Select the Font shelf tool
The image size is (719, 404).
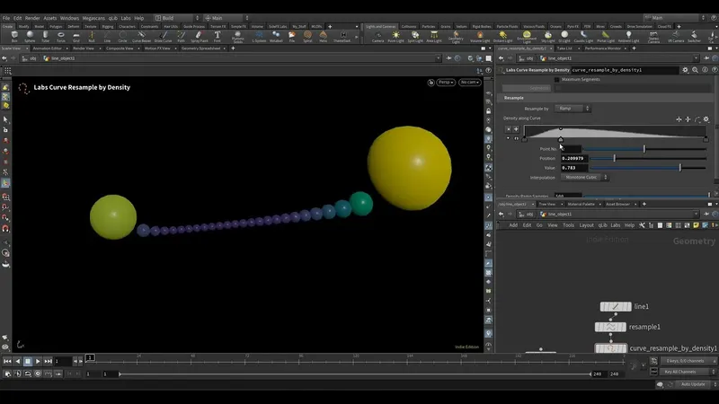pyautogui.click(x=217, y=36)
